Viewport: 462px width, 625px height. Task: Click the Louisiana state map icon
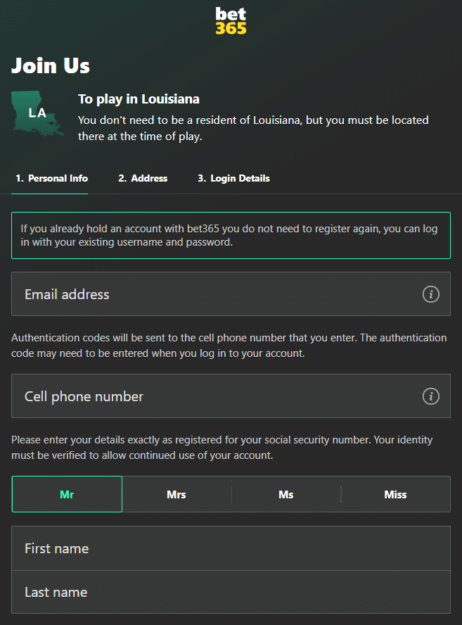pyautogui.click(x=37, y=113)
